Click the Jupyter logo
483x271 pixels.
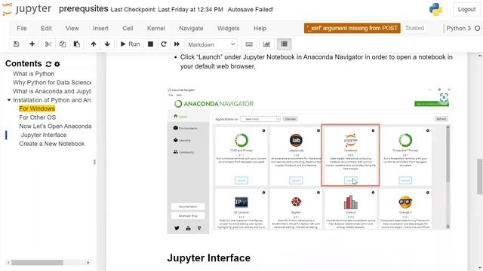27,9
